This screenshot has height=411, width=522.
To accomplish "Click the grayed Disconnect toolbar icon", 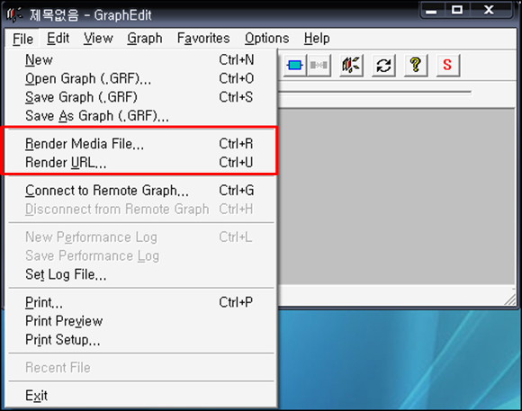I will pos(319,66).
